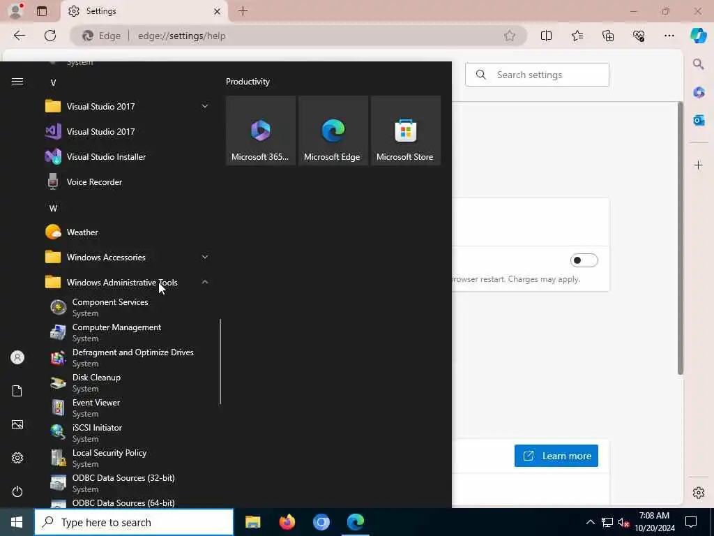Image resolution: width=714 pixels, height=536 pixels.
Task: Click the Search settings field
Action: 537,75
